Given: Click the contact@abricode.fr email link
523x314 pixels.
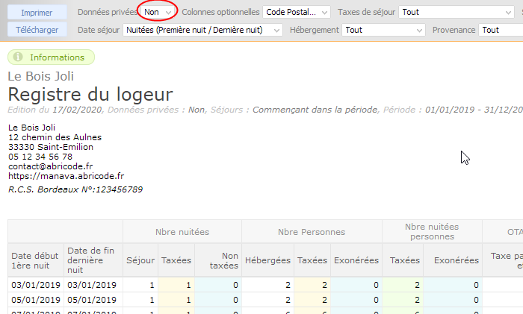Looking at the screenshot, I should tap(50, 166).
